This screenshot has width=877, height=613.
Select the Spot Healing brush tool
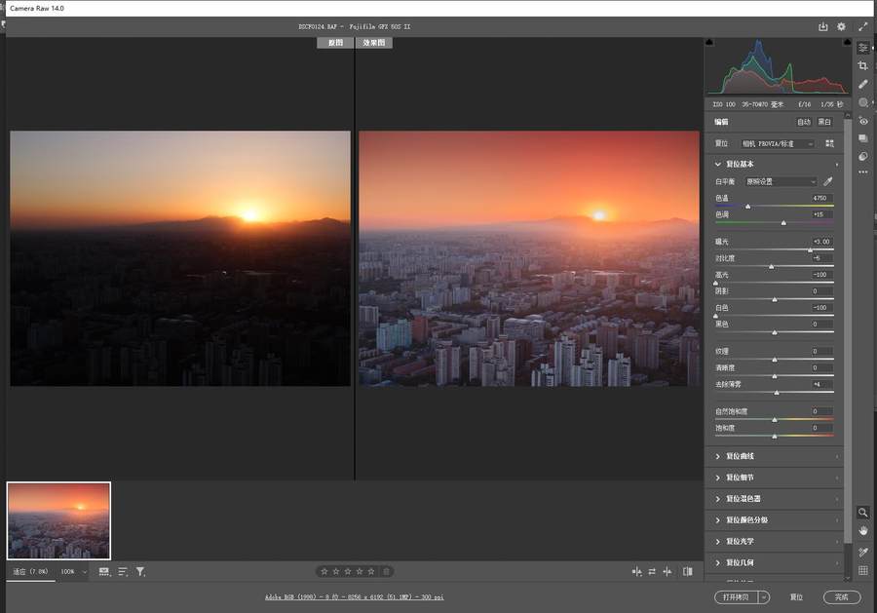(863, 84)
